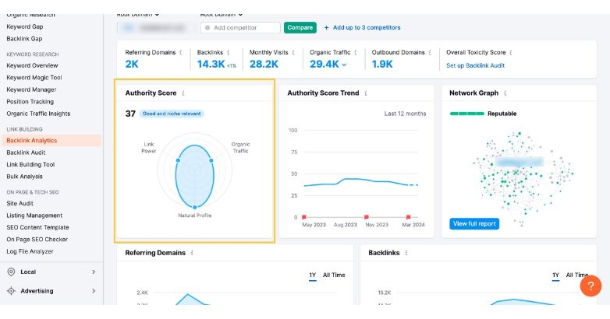610x319 pixels.
Task: Expand the Local sidebar section
Action: tap(94, 272)
